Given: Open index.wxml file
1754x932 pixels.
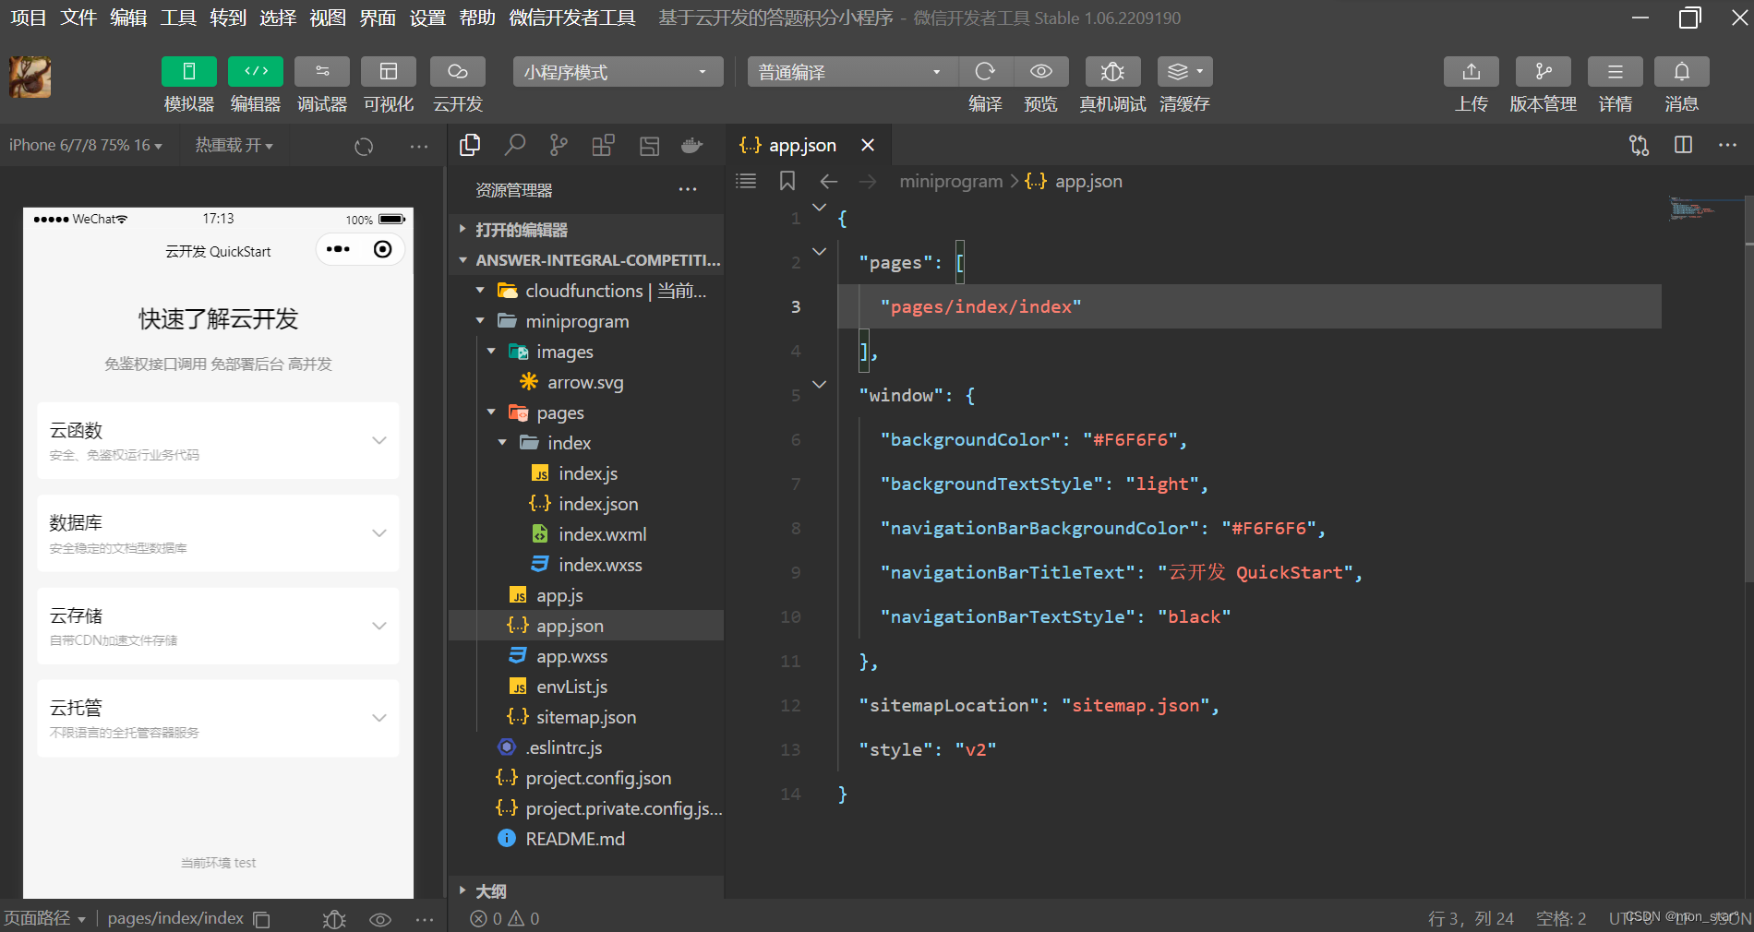Looking at the screenshot, I should click(x=585, y=534).
